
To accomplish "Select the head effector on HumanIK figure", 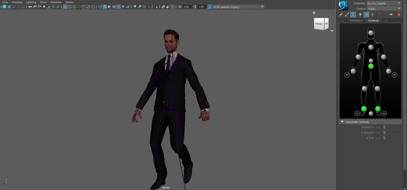I will pyautogui.click(x=371, y=33).
